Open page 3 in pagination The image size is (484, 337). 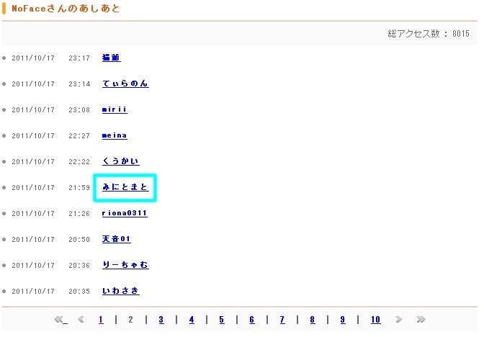(161, 320)
